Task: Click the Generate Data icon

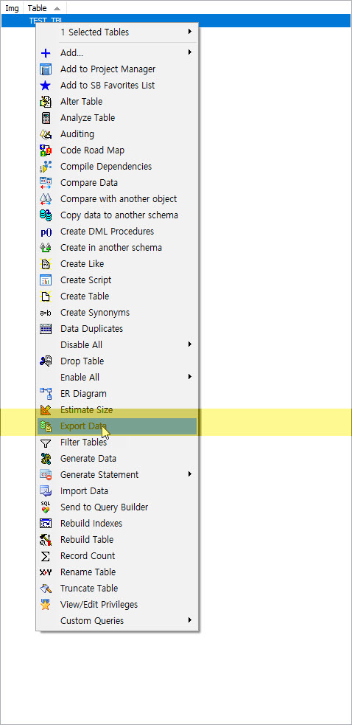Action: pos(45,459)
